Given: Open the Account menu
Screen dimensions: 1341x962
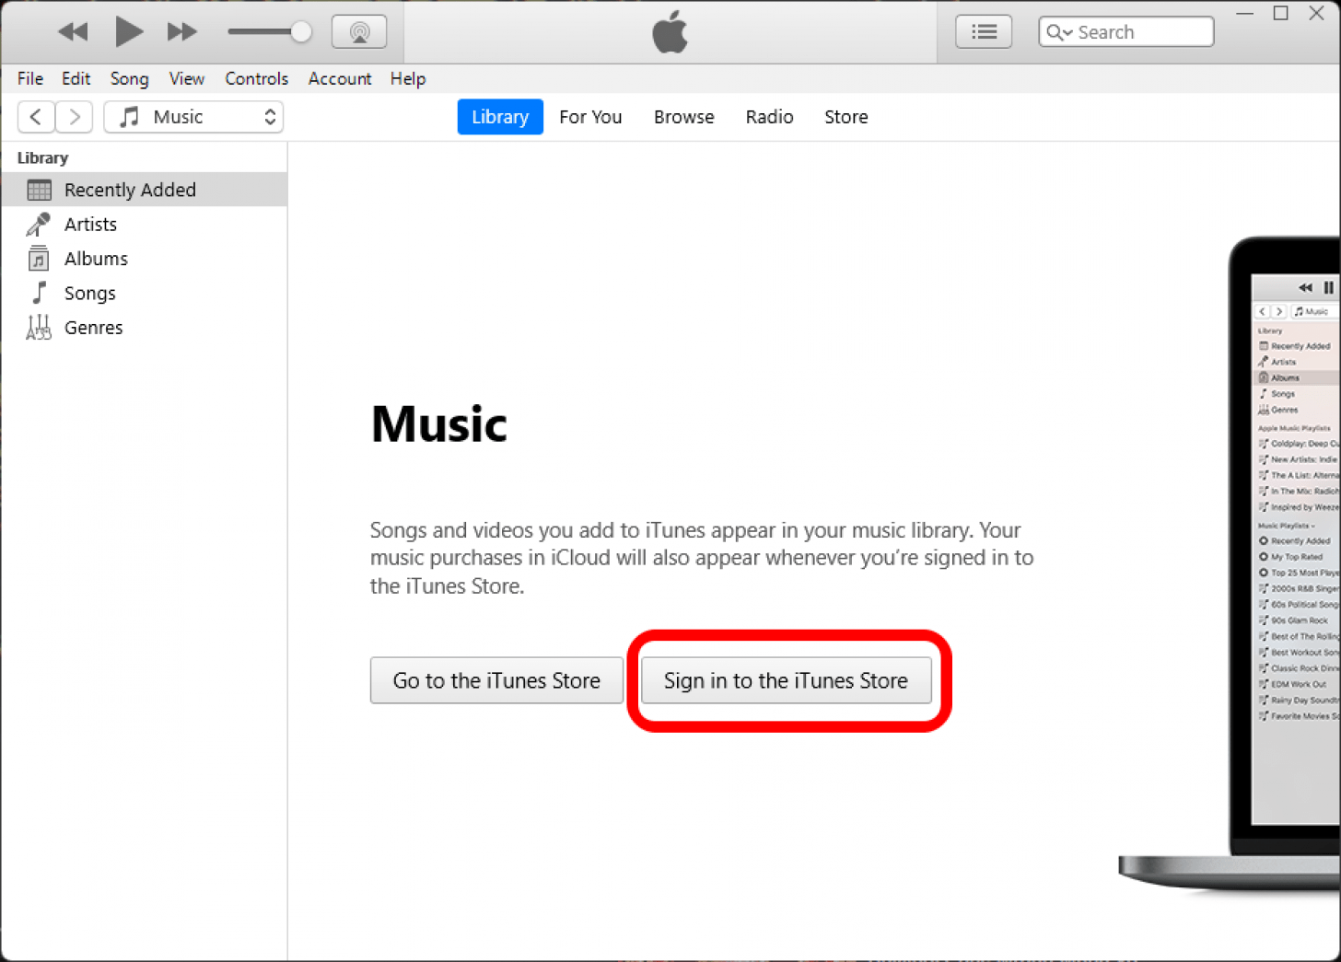Looking at the screenshot, I should (x=340, y=79).
